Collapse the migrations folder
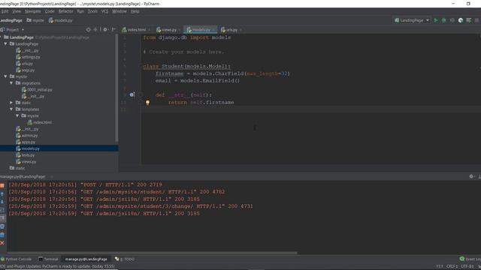Screen dimensions: 481x270 [11, 83]
